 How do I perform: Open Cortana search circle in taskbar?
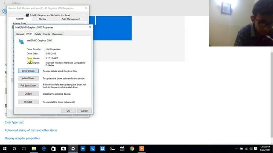click(14, 149)
